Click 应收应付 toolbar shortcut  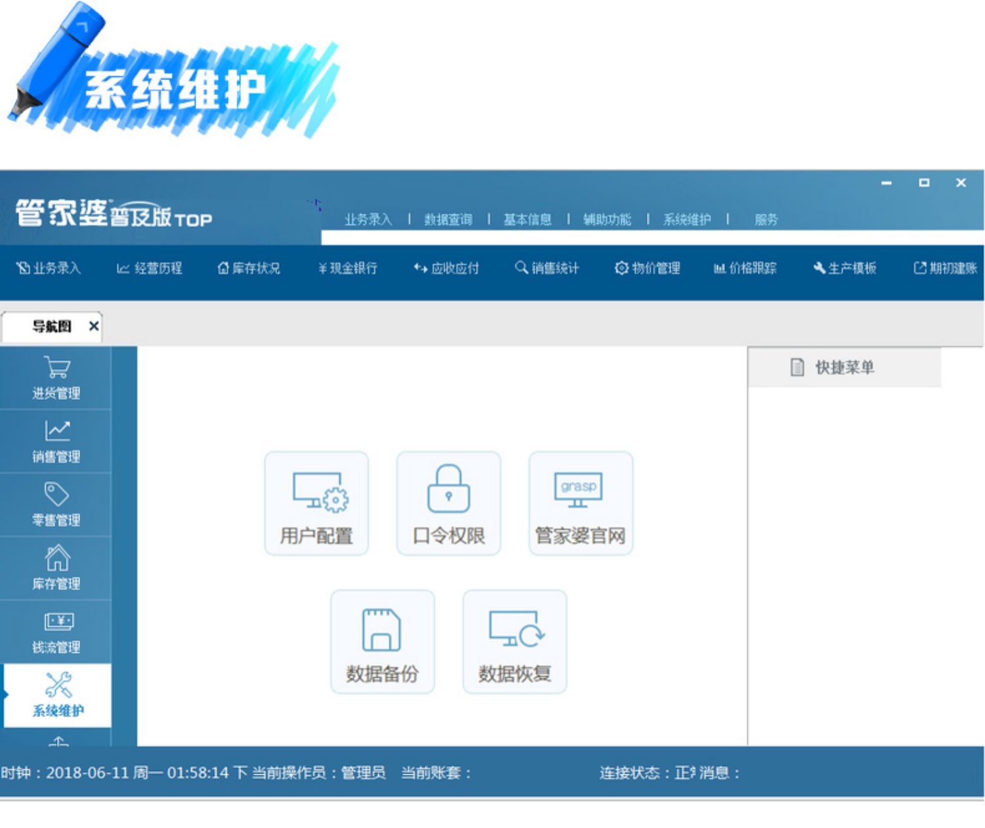pos(447,268)
